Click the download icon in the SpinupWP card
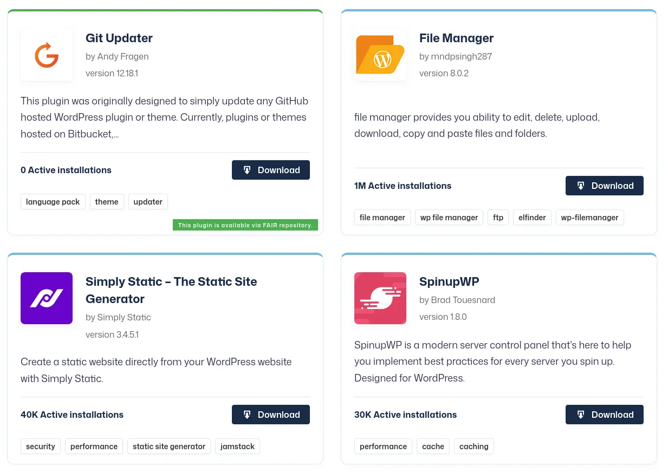The width and height of the screenshot is (668, 473). (581, 415)
